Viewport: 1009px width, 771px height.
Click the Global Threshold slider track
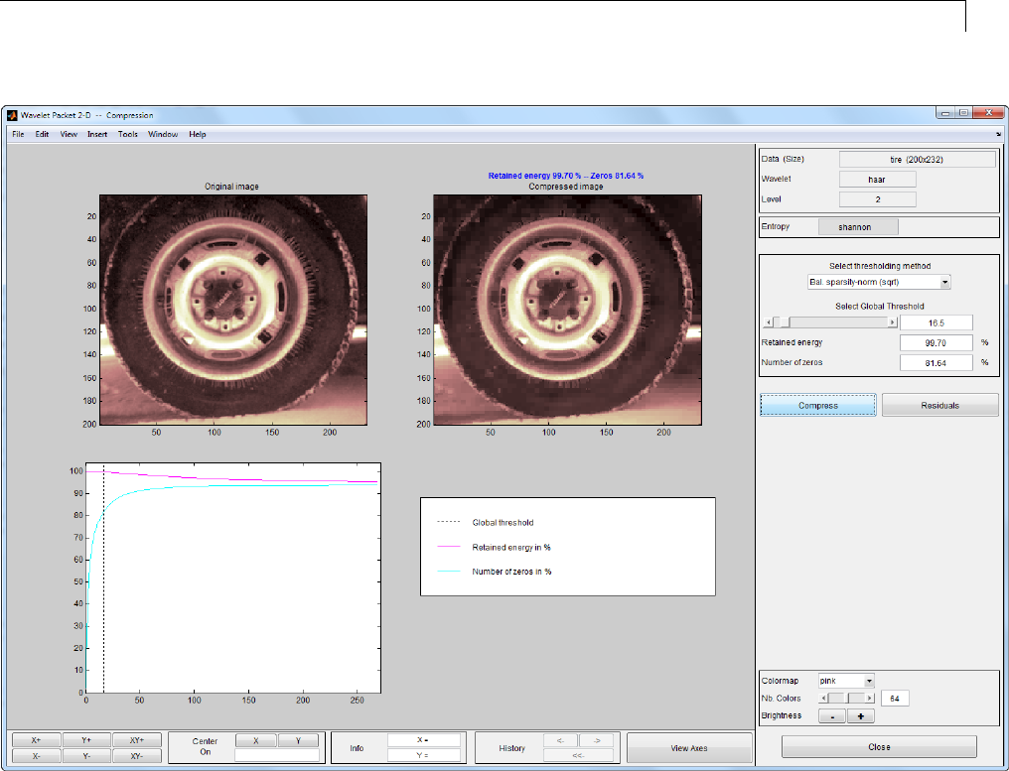[x=839, y=321]
